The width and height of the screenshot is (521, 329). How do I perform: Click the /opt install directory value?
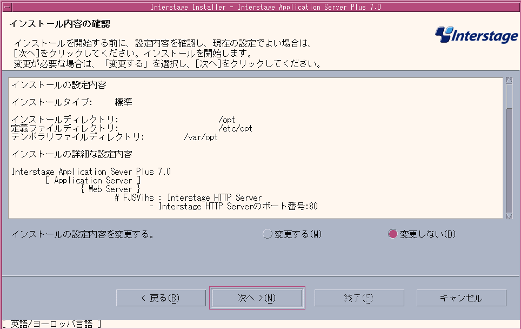tap(226, 120)
